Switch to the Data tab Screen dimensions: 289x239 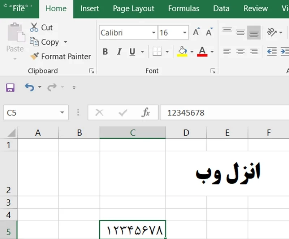click(221, 8)
